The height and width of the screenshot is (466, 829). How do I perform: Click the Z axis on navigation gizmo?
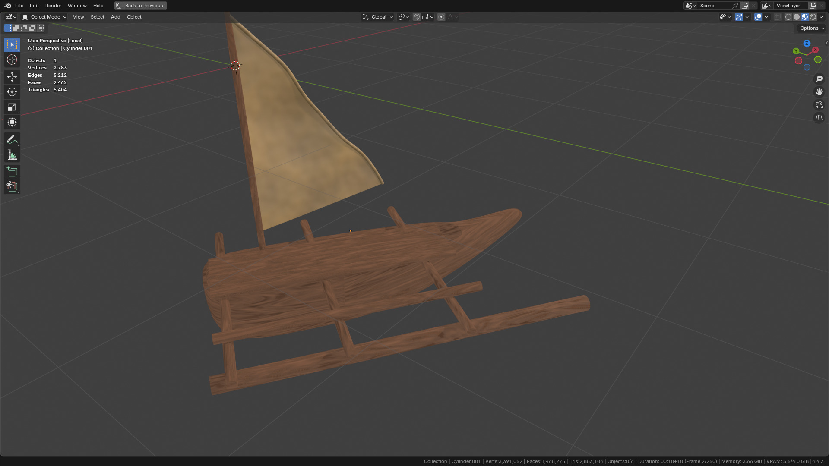click(x=807, y=43)
